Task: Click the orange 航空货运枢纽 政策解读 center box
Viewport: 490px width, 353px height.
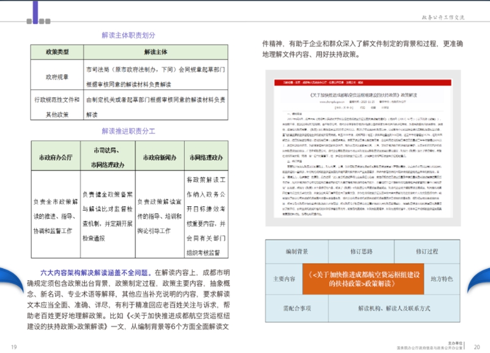Action: (363, 279)
